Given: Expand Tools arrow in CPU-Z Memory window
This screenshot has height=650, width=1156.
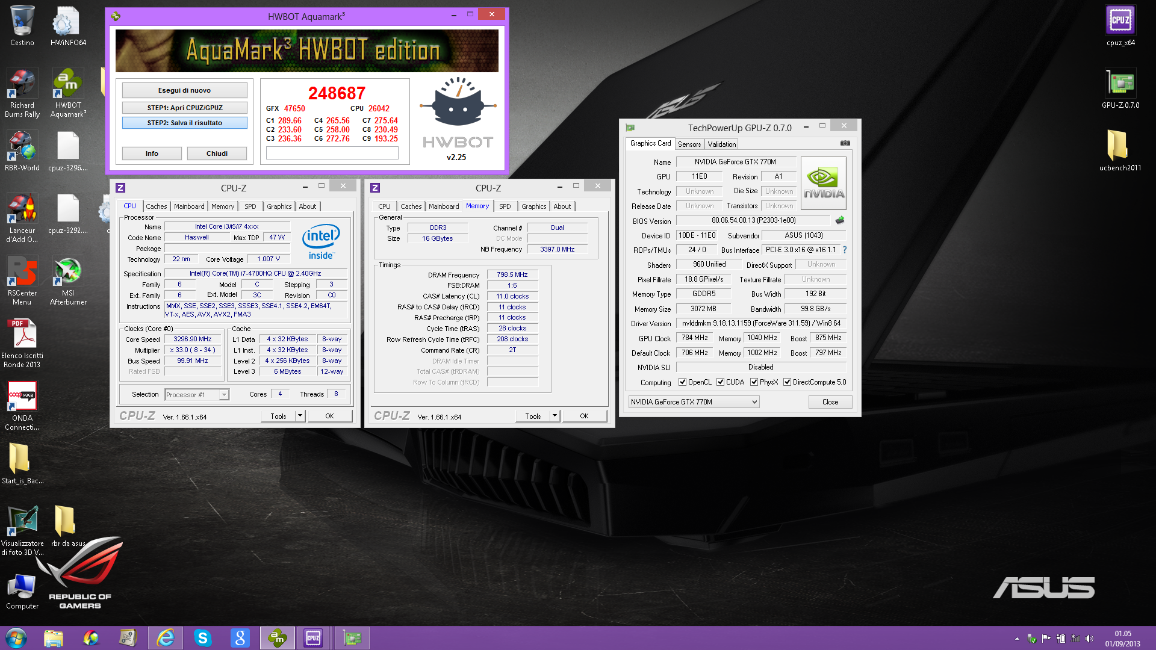Looking at the screenshot, I should pyautogui.click(x=555, y=416).
